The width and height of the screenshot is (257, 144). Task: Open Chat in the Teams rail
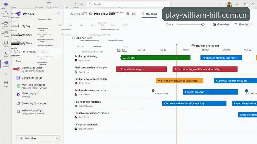6,24
